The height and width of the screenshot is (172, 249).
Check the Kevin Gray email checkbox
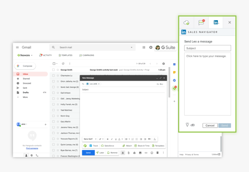point(53,116)
